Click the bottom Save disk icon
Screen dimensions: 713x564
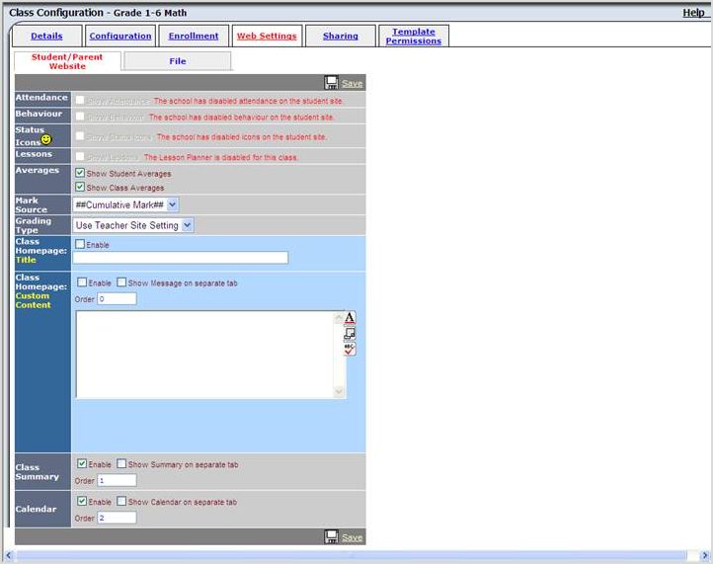click(x=332, y=537)
